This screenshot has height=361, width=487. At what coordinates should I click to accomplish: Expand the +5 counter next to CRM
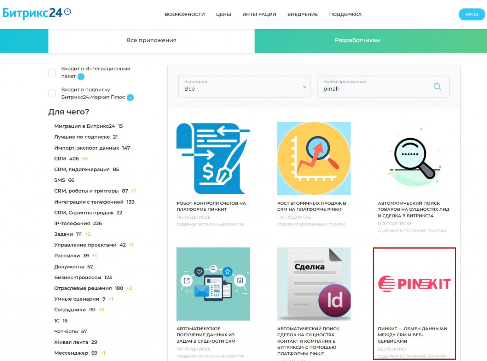click(85, 158)
